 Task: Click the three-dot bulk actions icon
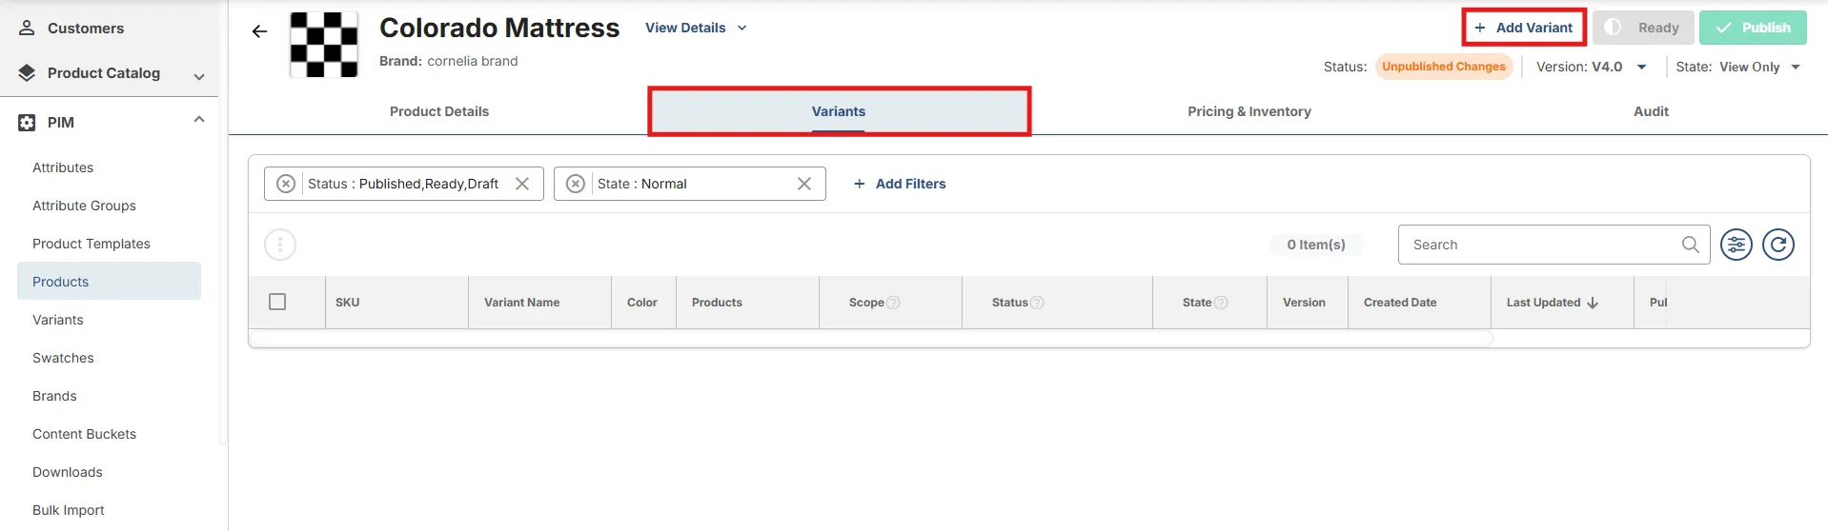coord(280,245)
